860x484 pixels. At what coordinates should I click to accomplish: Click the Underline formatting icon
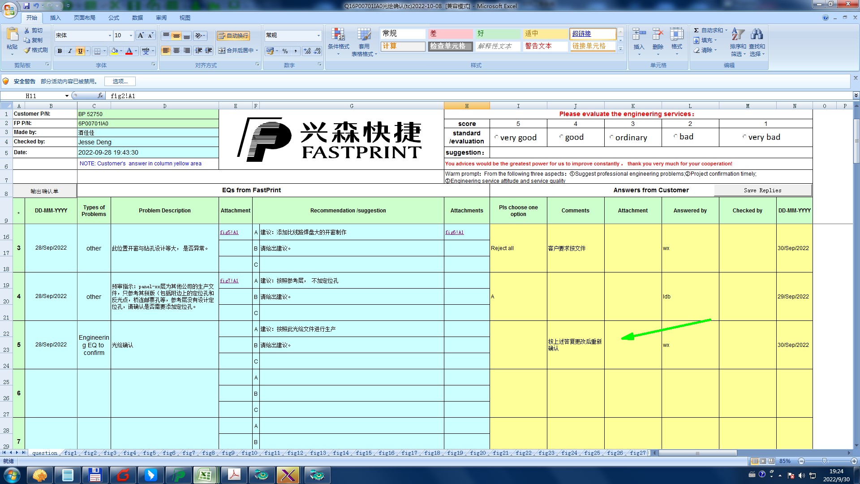coord(80,51)
